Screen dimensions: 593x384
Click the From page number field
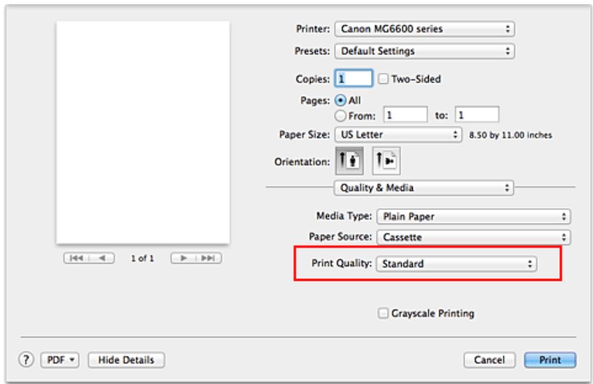coord(405,114)
